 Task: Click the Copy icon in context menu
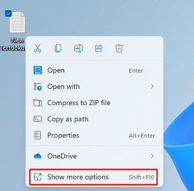coord(58,48)
